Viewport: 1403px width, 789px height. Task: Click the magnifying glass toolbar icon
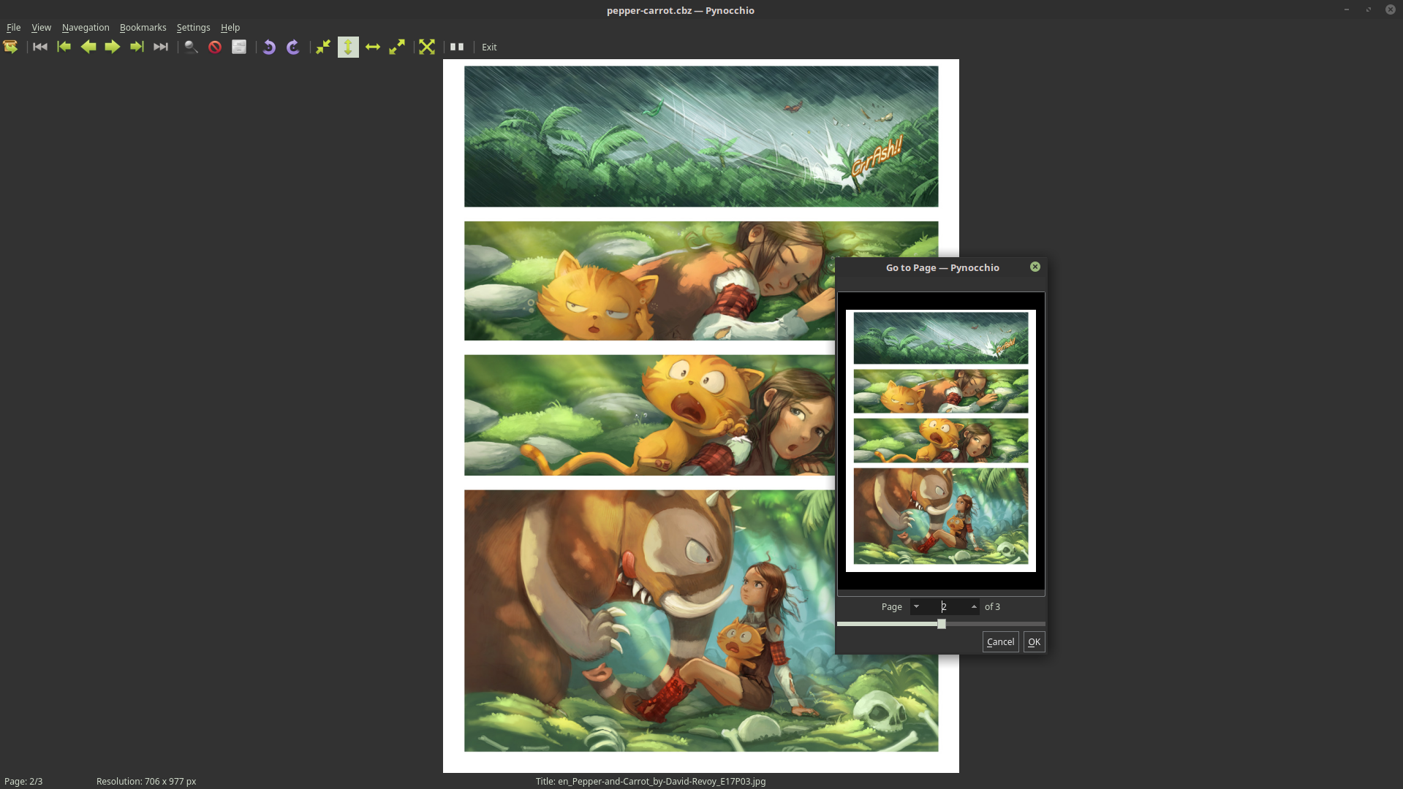click(191, 47)
